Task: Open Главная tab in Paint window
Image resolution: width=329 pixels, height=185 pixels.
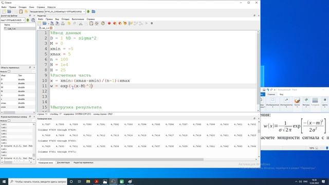Action: click(271, 95)
